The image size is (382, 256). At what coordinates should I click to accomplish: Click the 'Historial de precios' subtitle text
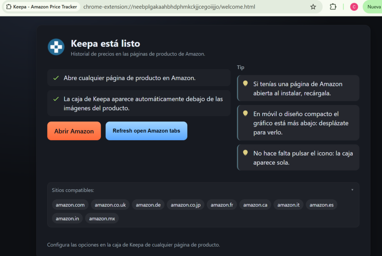point(138,54)
